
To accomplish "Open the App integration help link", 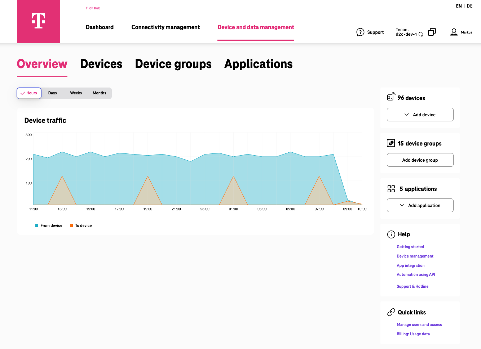I will coord(411,265).
